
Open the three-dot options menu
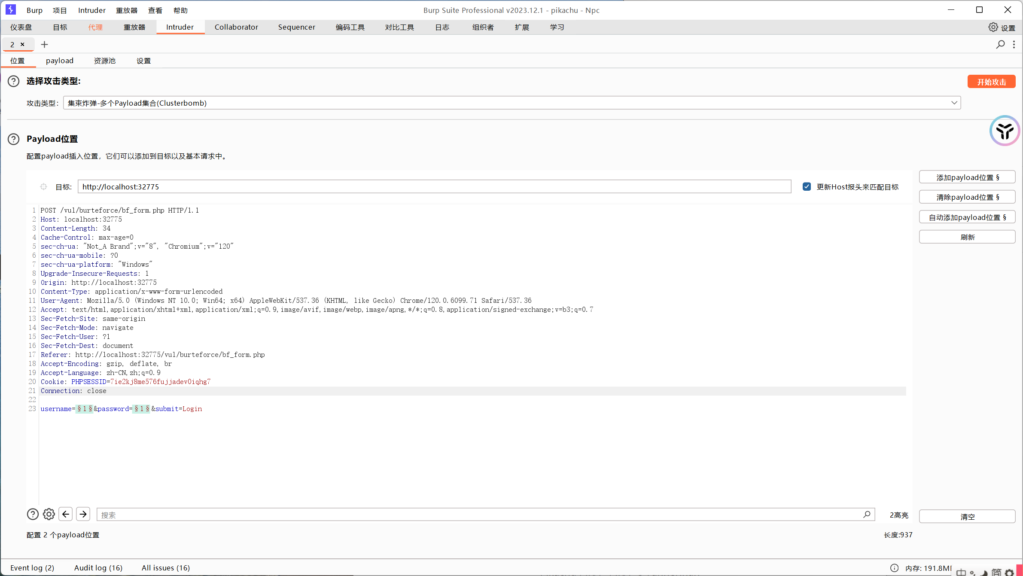pos(1014,44)
